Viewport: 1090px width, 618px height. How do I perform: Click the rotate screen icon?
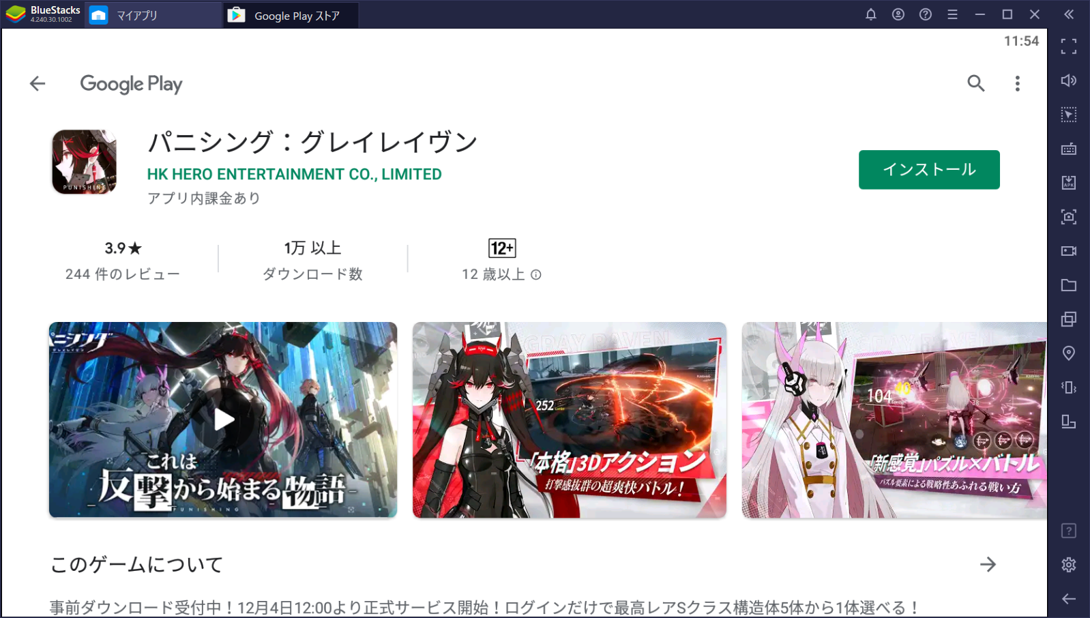pos(1069,422)
